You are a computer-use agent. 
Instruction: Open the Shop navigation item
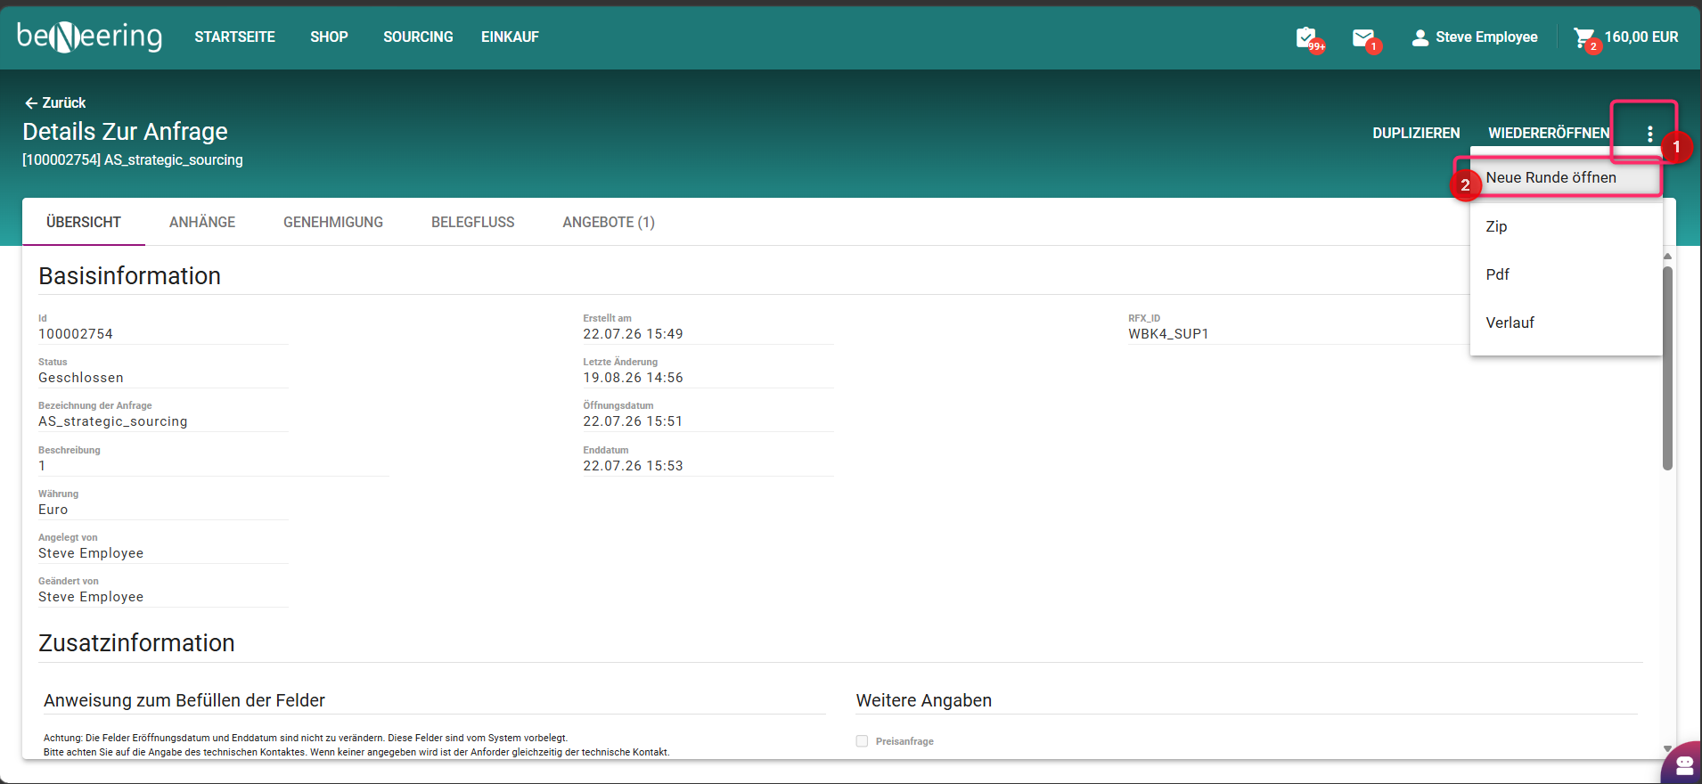(x=329, y=37)
